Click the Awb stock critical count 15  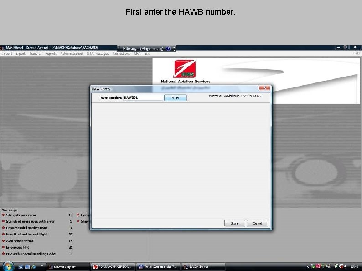click(71, 241)
